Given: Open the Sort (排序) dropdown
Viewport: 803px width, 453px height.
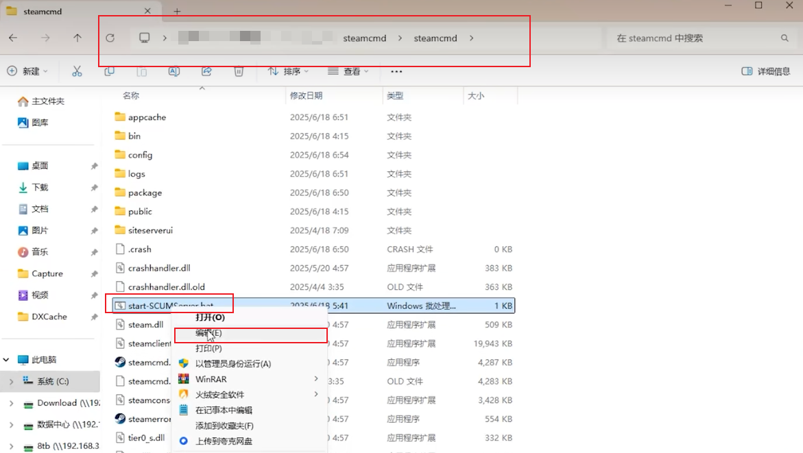Looking at the screenshot, I should click(288, 71).
